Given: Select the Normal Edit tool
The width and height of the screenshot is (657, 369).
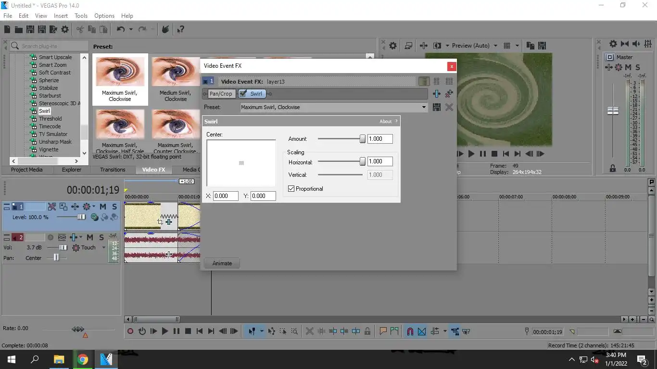Looking at the screenshot, I should point(252,331).
